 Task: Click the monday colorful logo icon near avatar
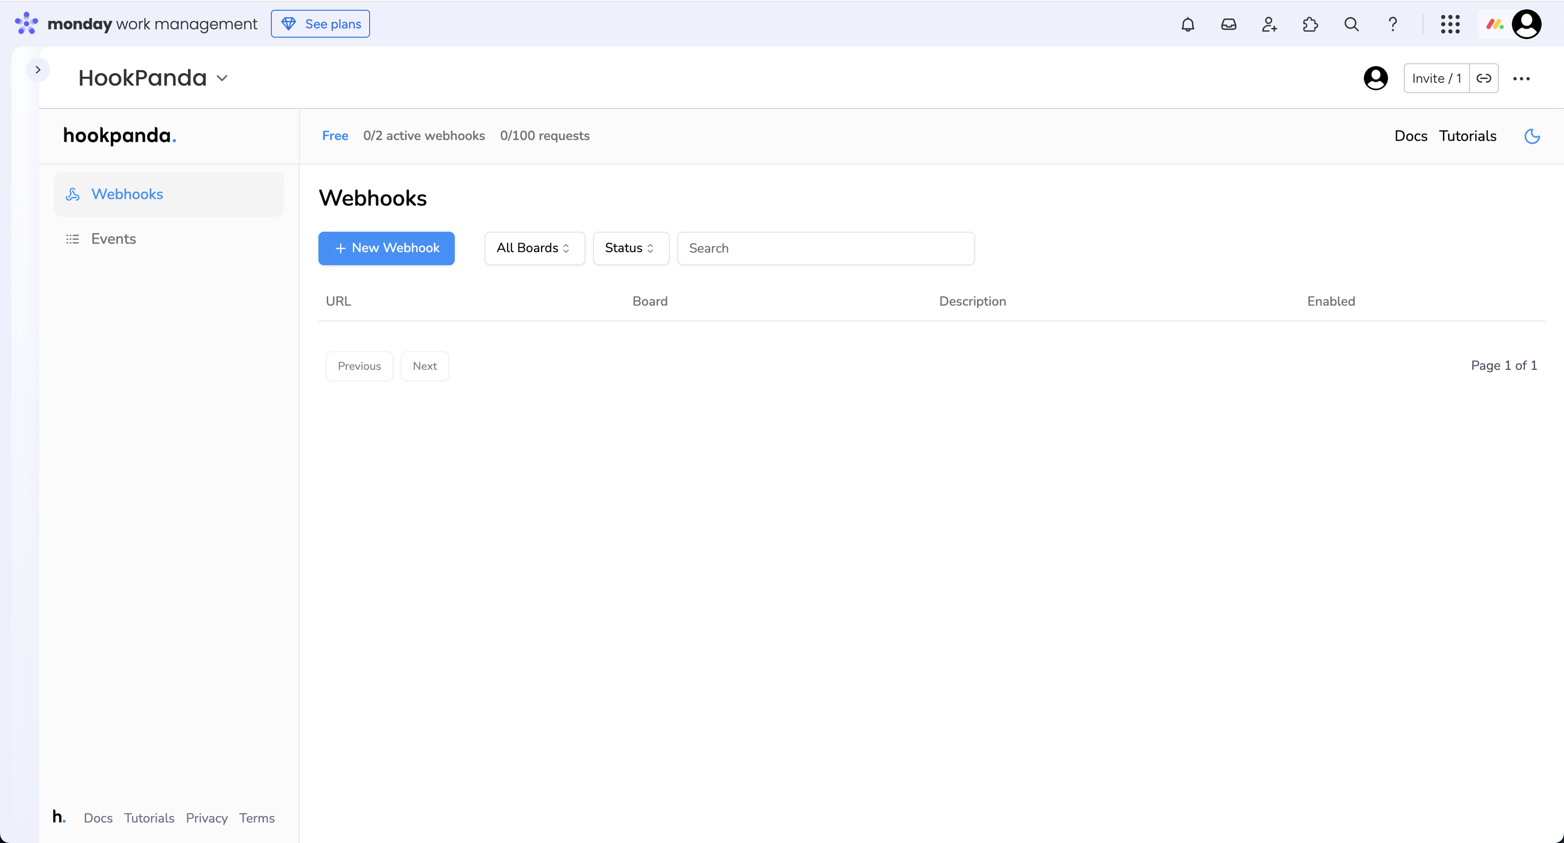pos(1494,24)
